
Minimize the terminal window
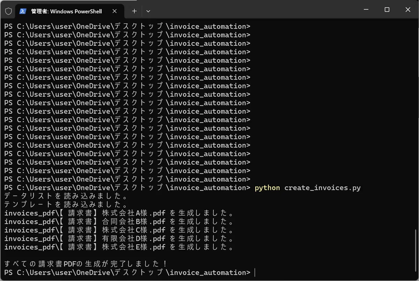pyautogui.click(x=366, y=10)
